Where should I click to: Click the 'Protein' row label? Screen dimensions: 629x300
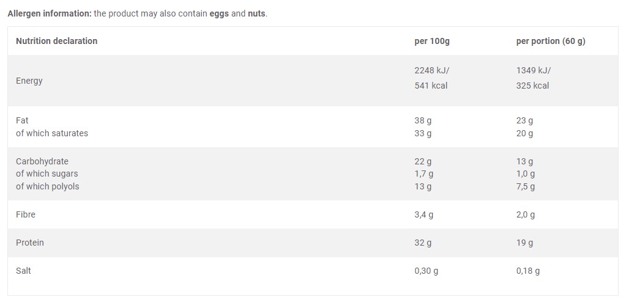[x=30, y=243]
